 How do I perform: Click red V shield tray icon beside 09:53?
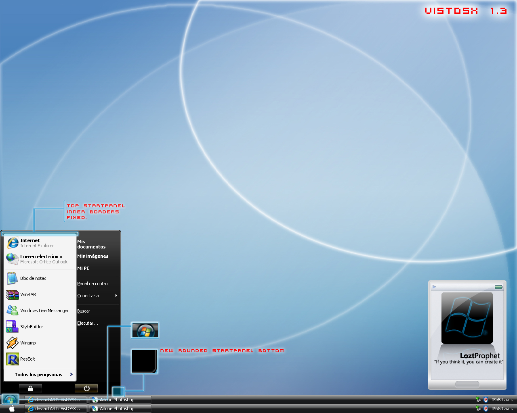(x=486, y=409)
